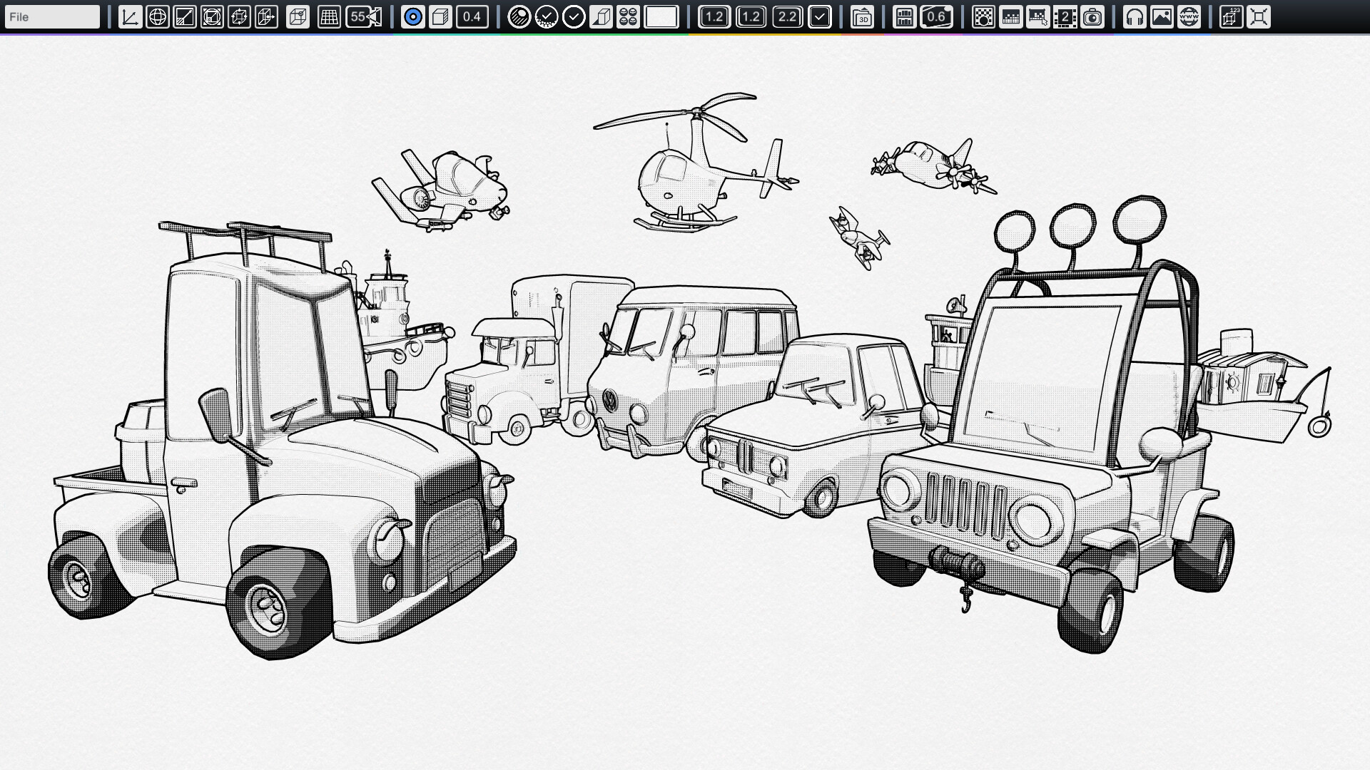Select the graph axis tool
This screenshot has height=770, width=1370.
(130, 16)
